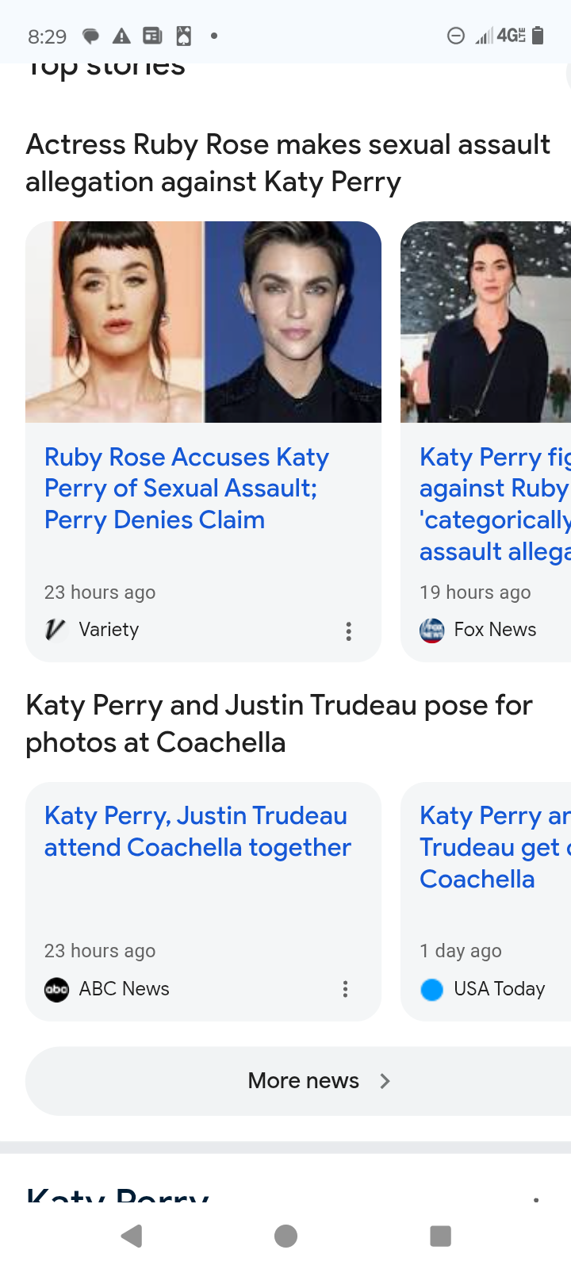Tap the USA Today publisher logo
Image resolution: width=571 pixels, height=1269 pixels.
pos(431,990)
